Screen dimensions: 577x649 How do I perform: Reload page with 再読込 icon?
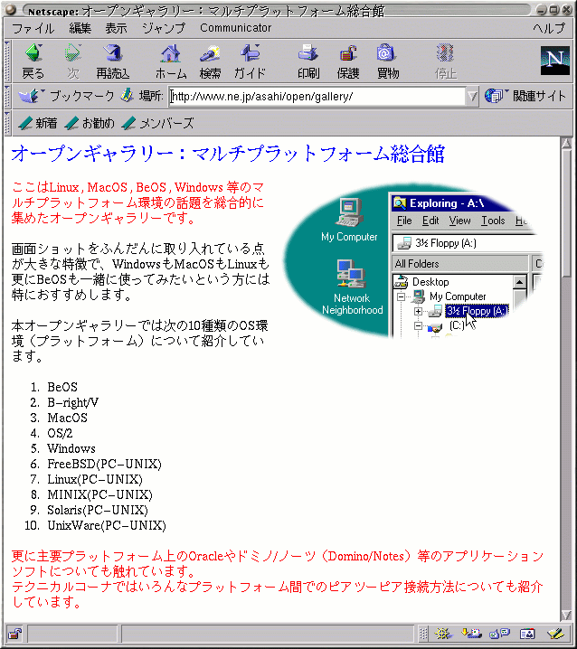click(x=113, y=61)
